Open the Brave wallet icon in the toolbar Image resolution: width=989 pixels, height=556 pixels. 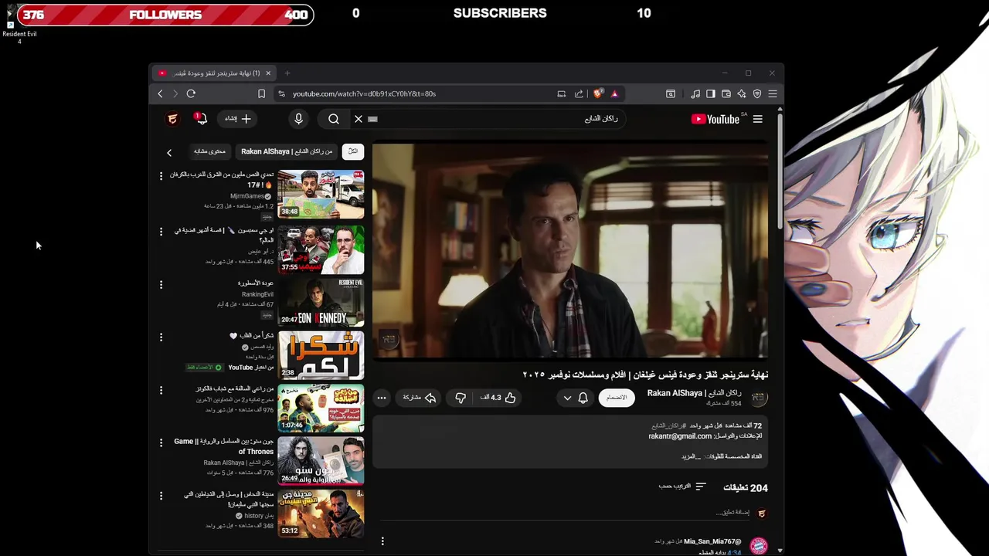click(x=726, y=93)
